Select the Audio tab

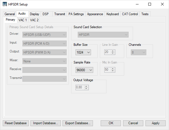[x=22, y=14]
